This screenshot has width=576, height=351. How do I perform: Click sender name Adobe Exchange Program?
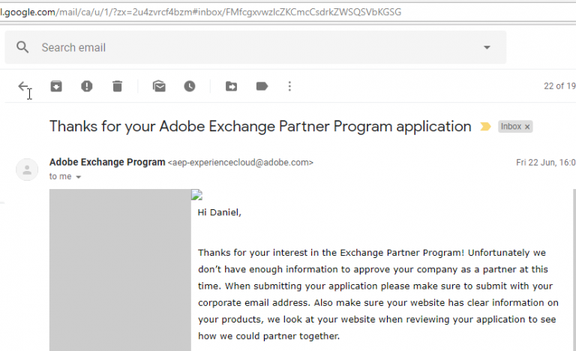(107, 162)
